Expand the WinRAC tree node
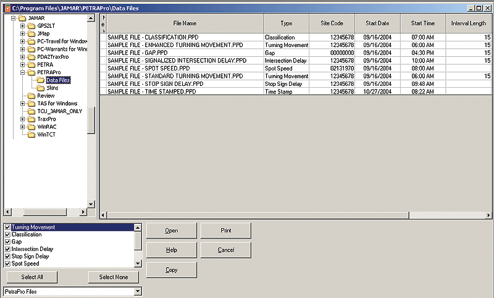The image size is (494, 298). coord(22,127)
